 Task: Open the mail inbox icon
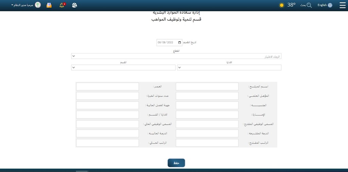coord(49,5)
